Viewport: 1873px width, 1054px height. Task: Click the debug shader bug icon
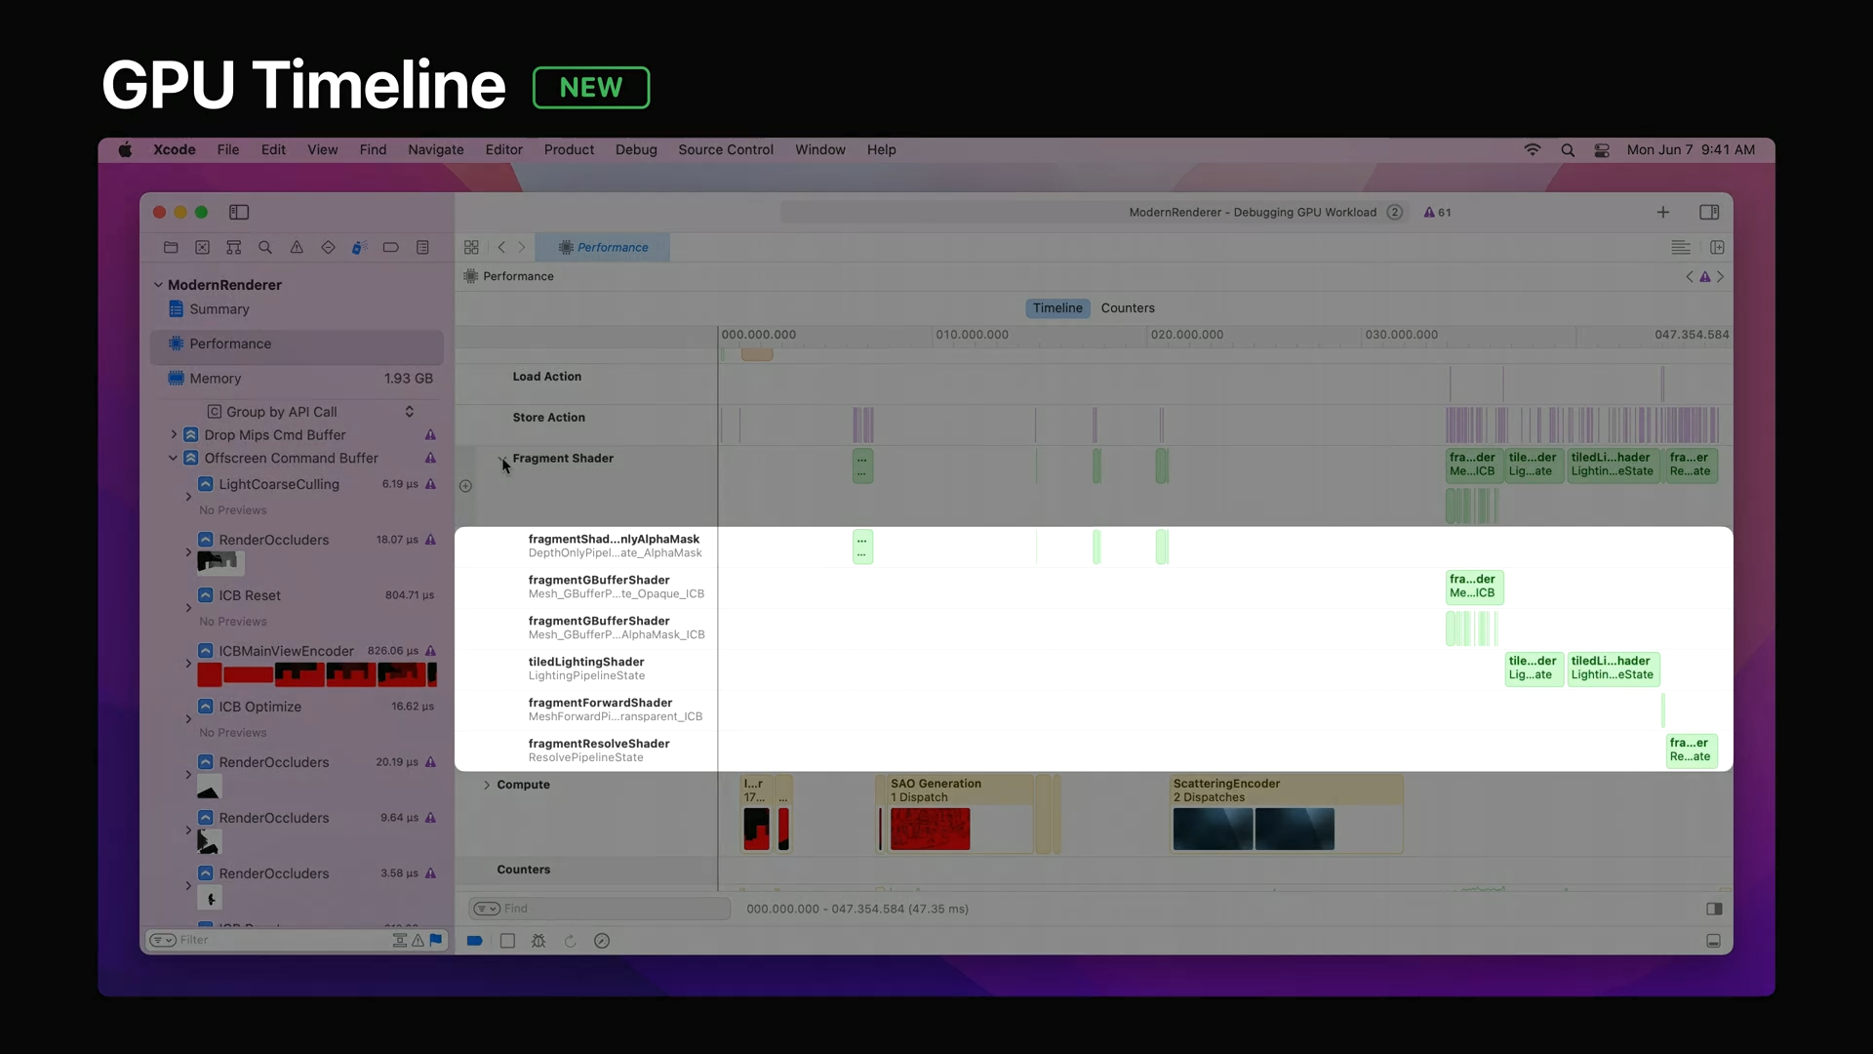pyautogui.click(x=538, y=941)
